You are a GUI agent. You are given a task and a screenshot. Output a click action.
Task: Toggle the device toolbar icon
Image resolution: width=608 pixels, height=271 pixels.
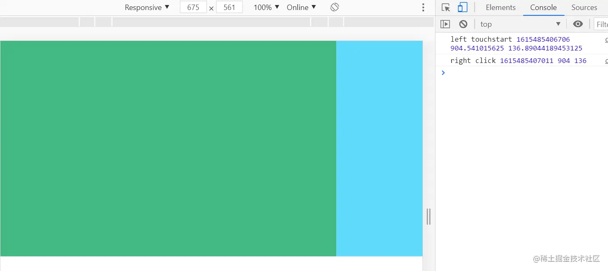(x=462, y=8)
